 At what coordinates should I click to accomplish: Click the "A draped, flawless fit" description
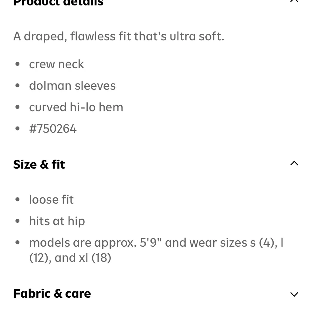point(119,36)
